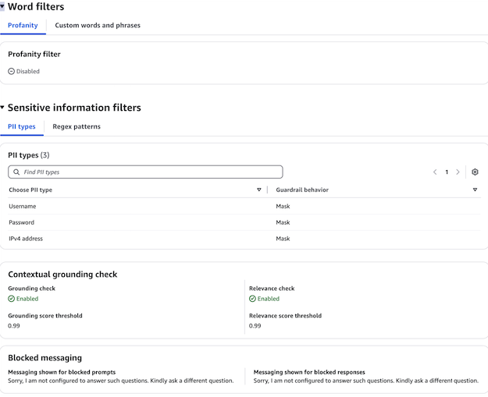Click the Mask behavior for Password
Screen dimensions: 488x397
pyautogui.click(x=283, y=222)
